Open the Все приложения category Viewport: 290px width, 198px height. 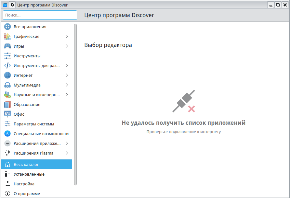pos(37,27)
